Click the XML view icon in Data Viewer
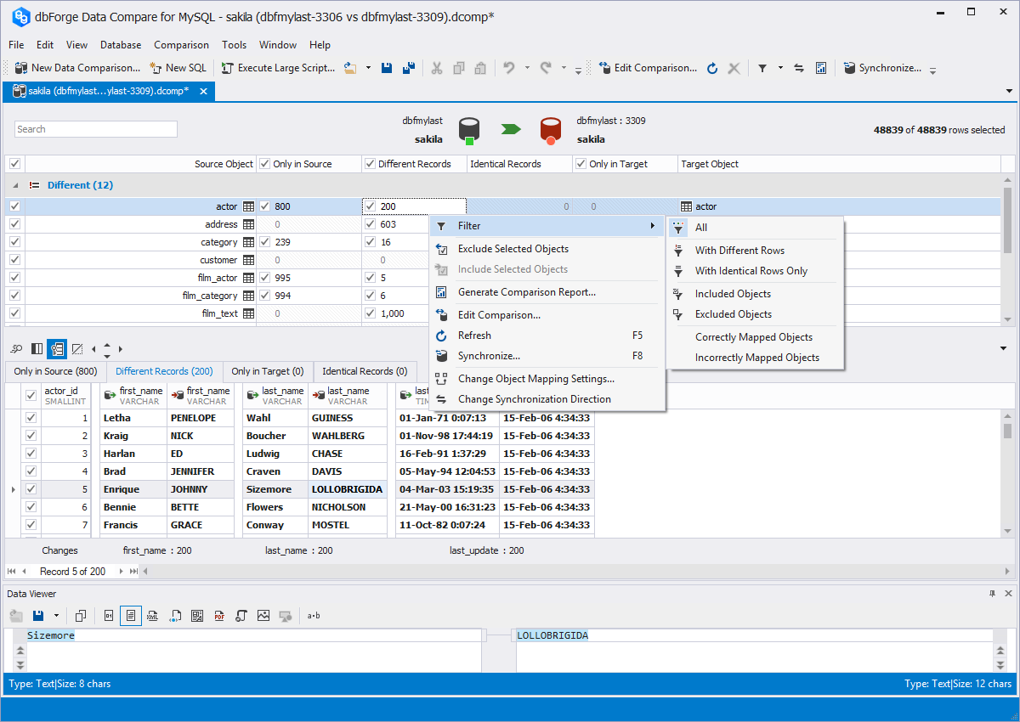 click(153, 615)
